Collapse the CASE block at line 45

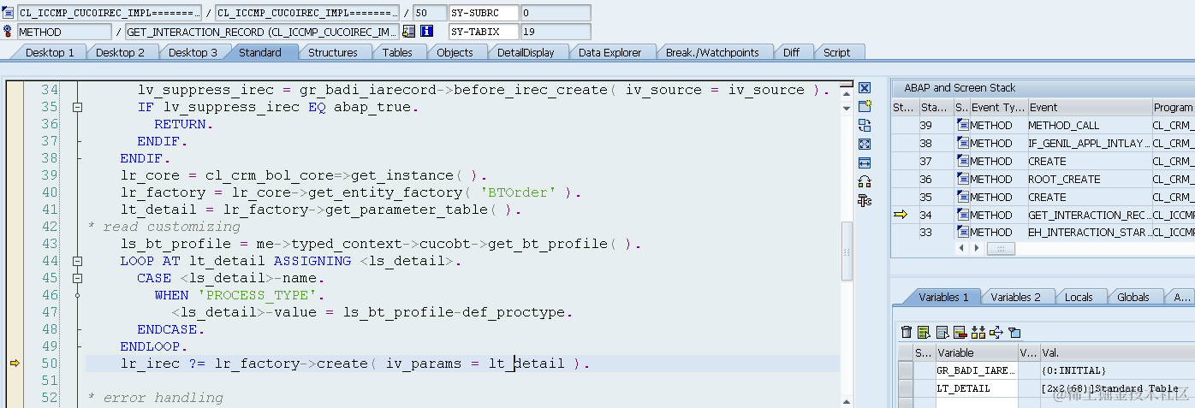click(77, 278)
